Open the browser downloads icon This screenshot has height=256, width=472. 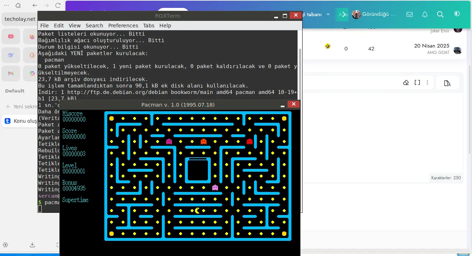pyautogui.click(x=32, y=245)
